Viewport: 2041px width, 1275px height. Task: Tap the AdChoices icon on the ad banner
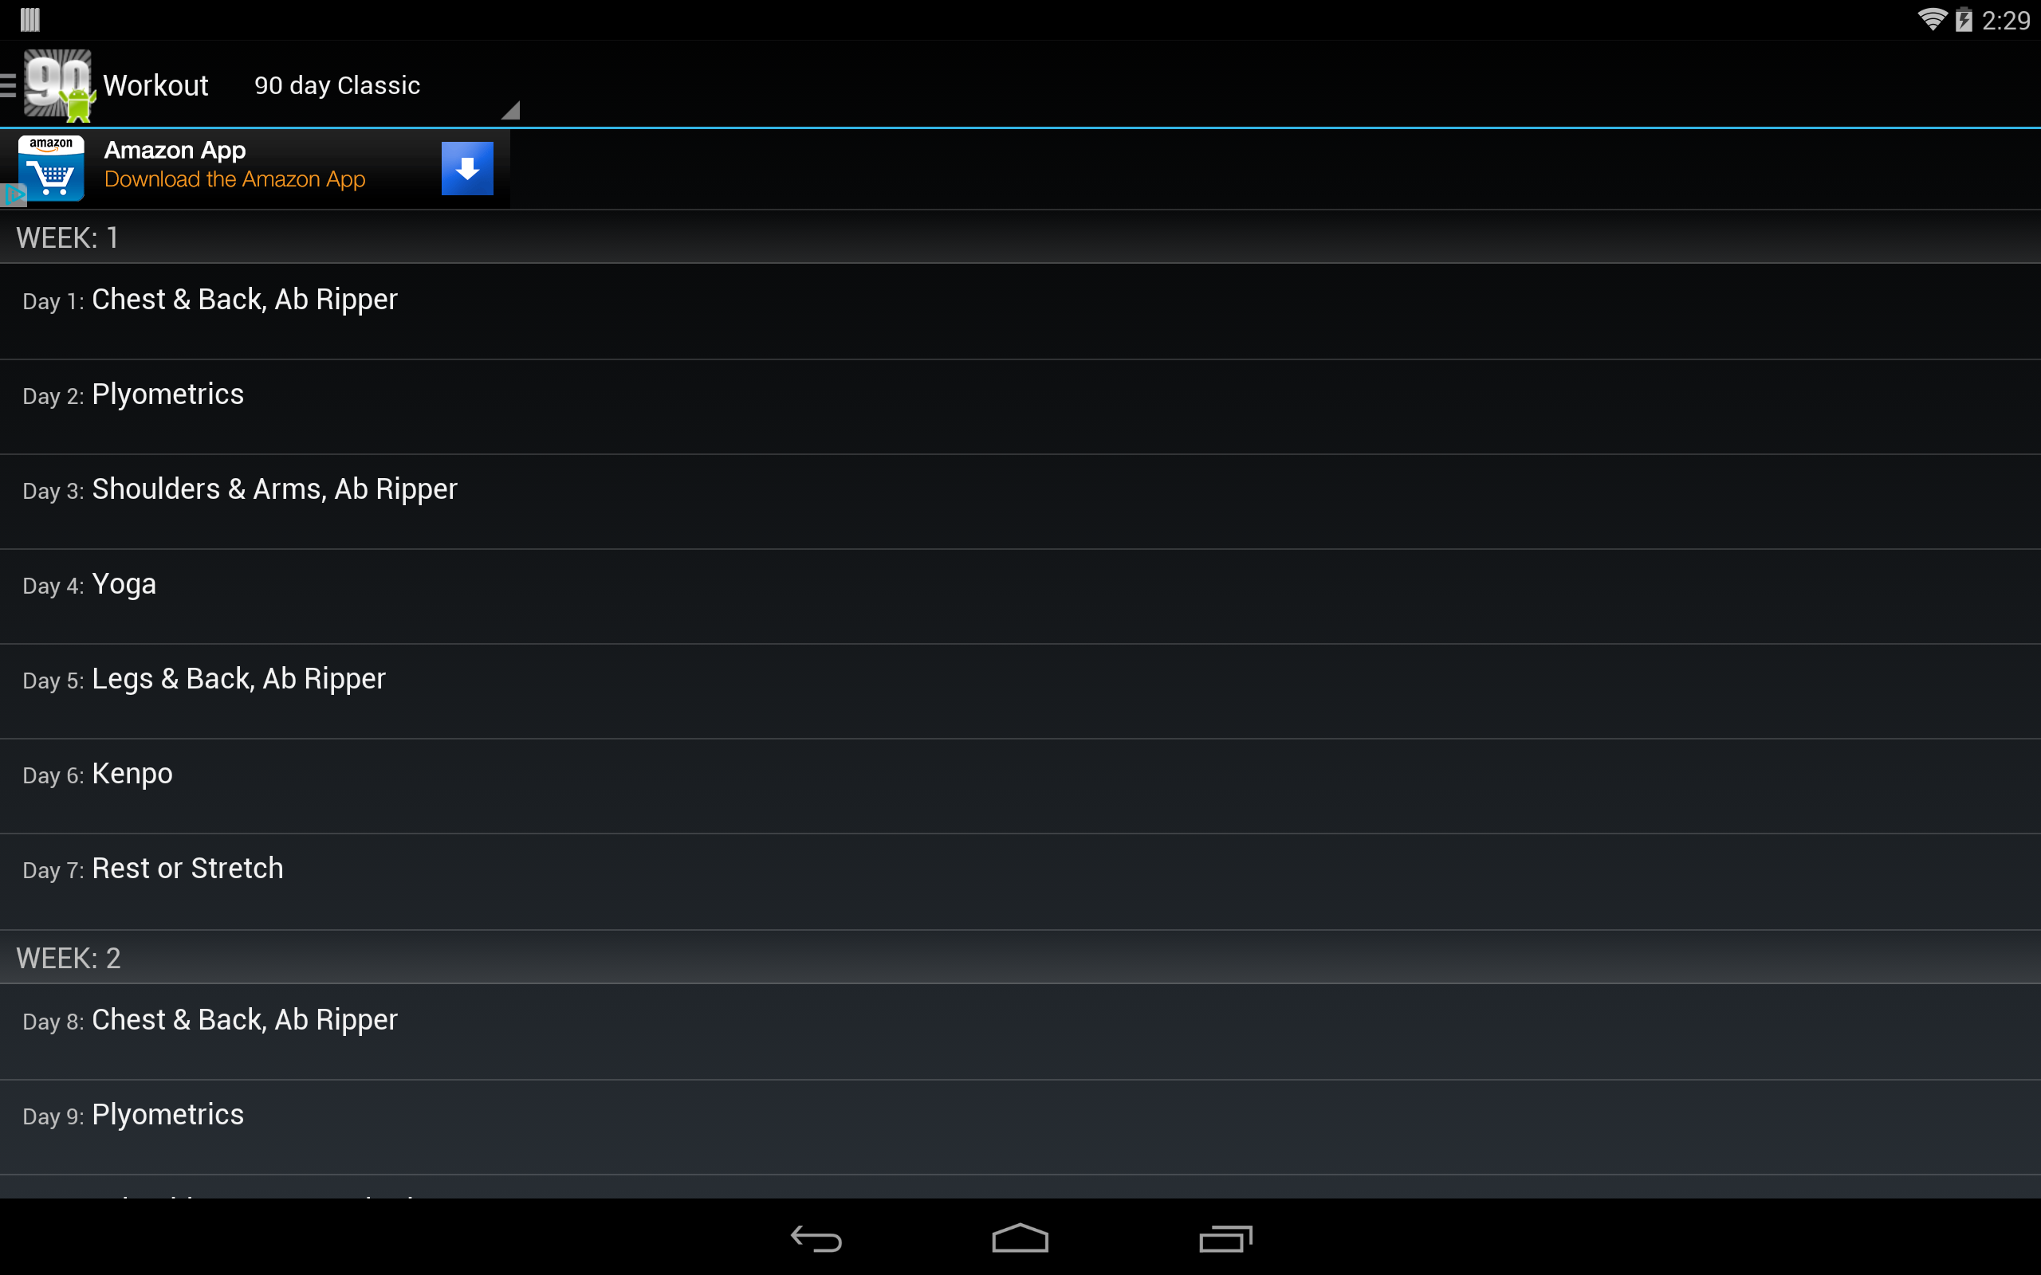pyautogui.click(x=14, y=194)
